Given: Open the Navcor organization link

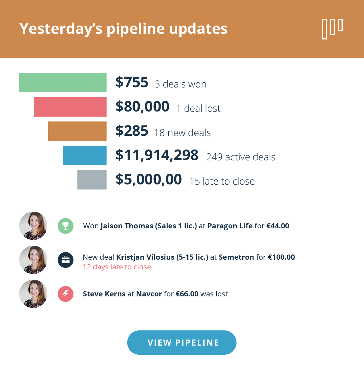Looking at the screenshot, I should (x=149, y=294).
